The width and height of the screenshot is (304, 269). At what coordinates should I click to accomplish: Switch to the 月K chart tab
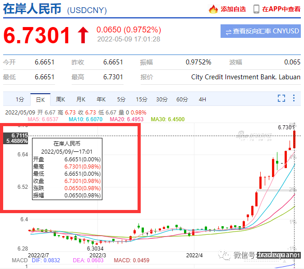point(81,99)
